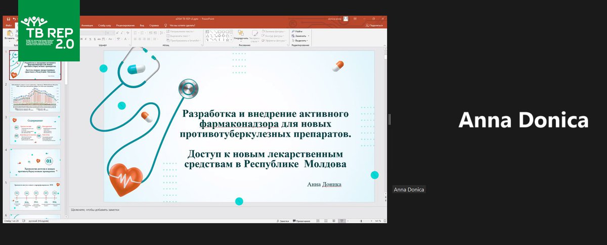Open the Выделить dropdown

click(299, 40)
